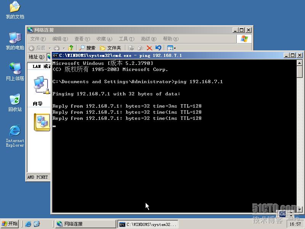
Task: Open the back button history dropdown arrow
Action: (x=50, y=48)
